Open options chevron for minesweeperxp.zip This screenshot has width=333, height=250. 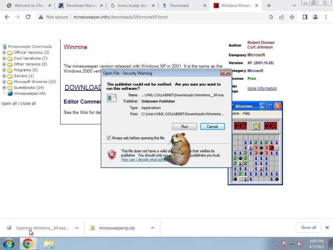(152, 228)
